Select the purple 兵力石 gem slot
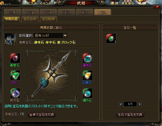The image size is (162, 126). point(15,93)
